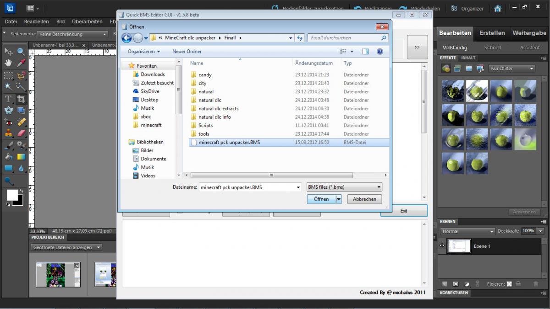
Task: Delete layer with trash icon
Action: tap(536, 284)
